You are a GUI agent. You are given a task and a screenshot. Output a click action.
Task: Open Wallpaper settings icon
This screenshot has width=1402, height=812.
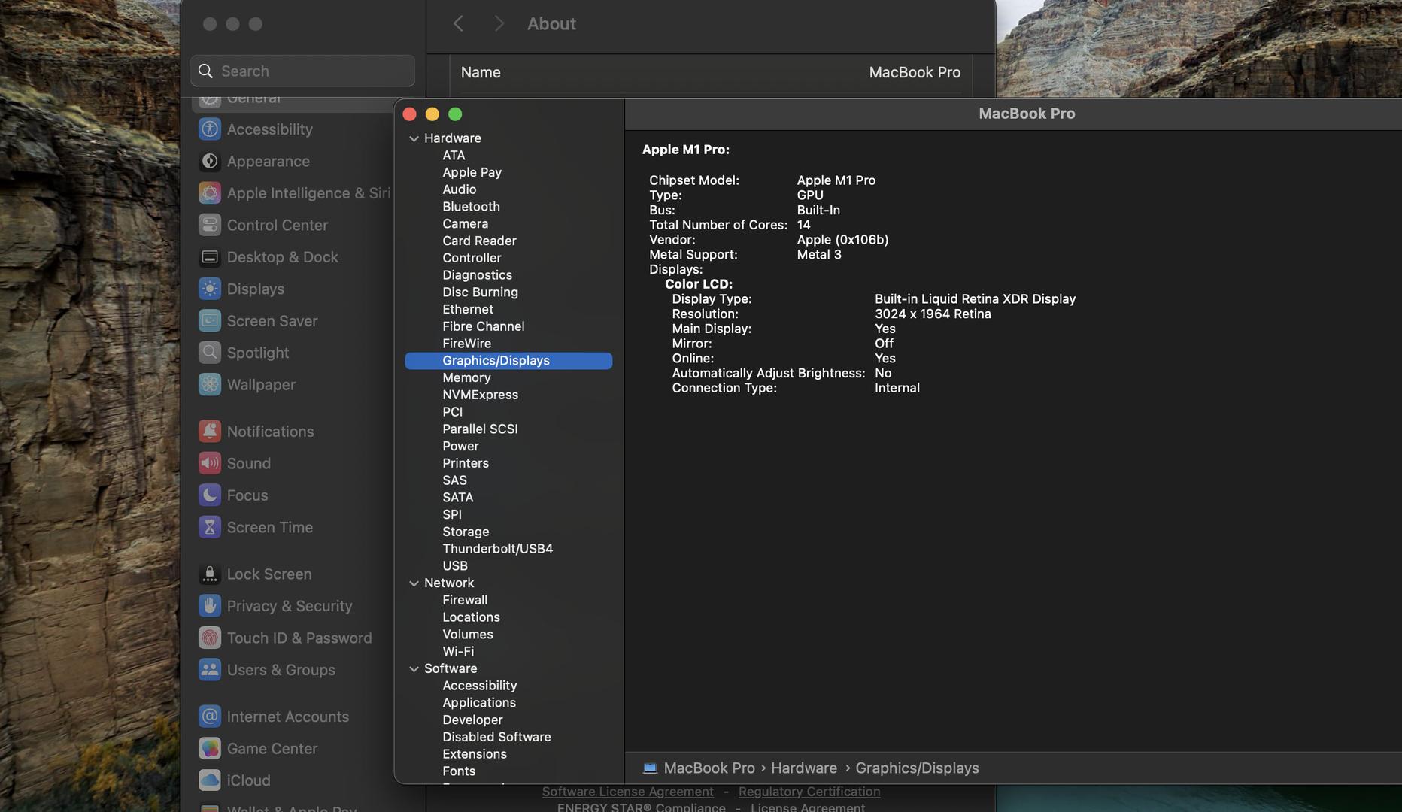click(210, 385)
